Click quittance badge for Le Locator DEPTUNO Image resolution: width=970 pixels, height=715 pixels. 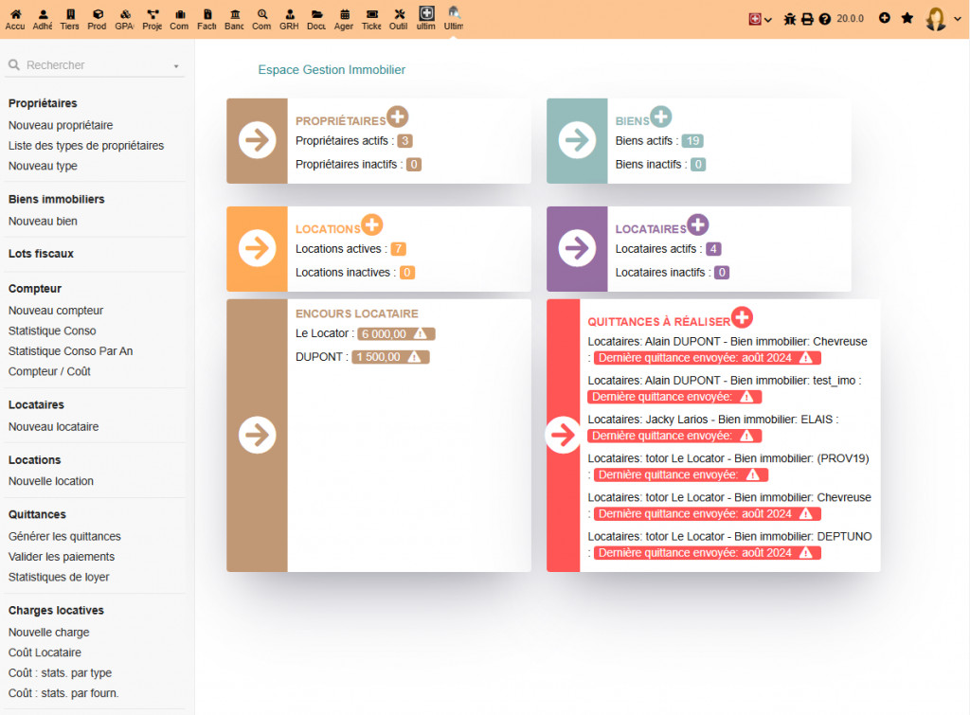coord(707,552)
